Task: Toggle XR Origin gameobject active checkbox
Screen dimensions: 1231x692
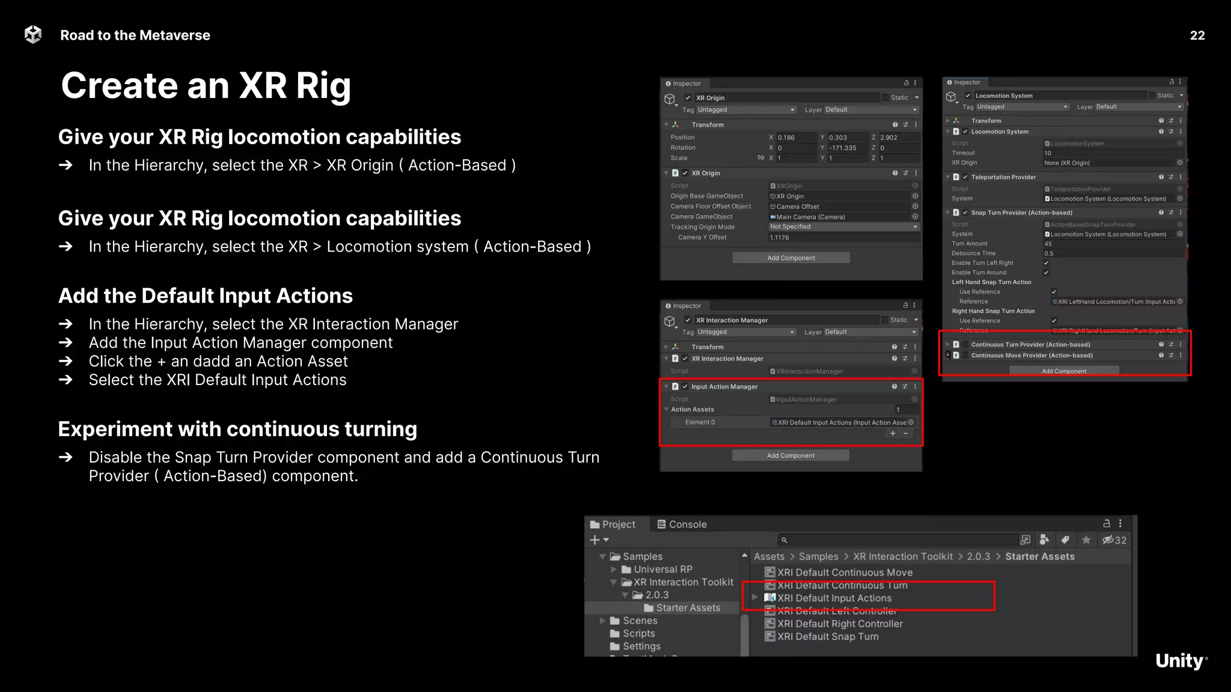Action: 688,98
